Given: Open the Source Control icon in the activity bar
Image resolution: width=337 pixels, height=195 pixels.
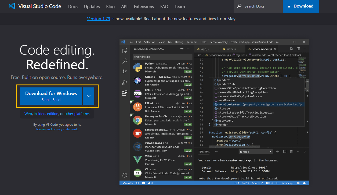Looking at the screenshot, I should [125, 71].
